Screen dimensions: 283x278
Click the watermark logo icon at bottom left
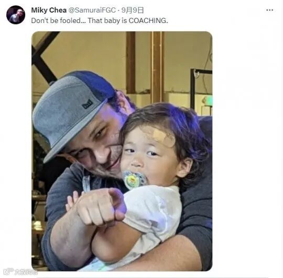(x=8, y=271)
